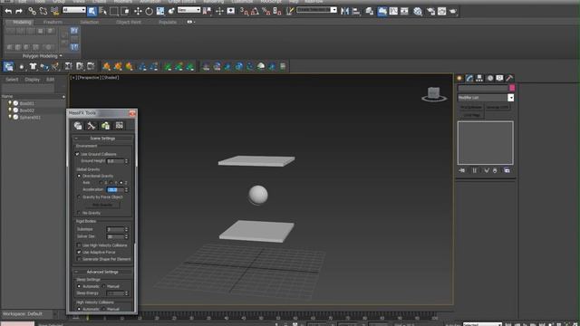Open the Hierarchy command panel tab

pyautogui.click(x=479, y=78)
